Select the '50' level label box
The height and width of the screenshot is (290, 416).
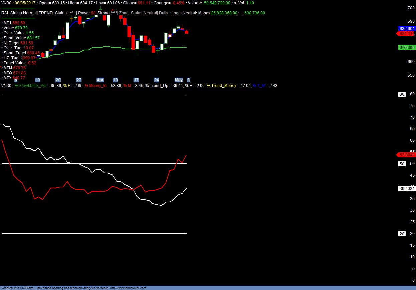click(x=402, y=164)
